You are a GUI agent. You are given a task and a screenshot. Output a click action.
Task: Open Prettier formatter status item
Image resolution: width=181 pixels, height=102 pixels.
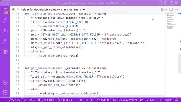(165, 100)
